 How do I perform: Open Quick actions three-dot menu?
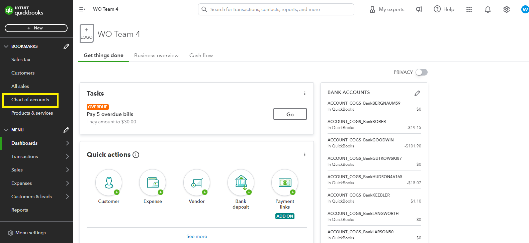(x=305, y=154)
